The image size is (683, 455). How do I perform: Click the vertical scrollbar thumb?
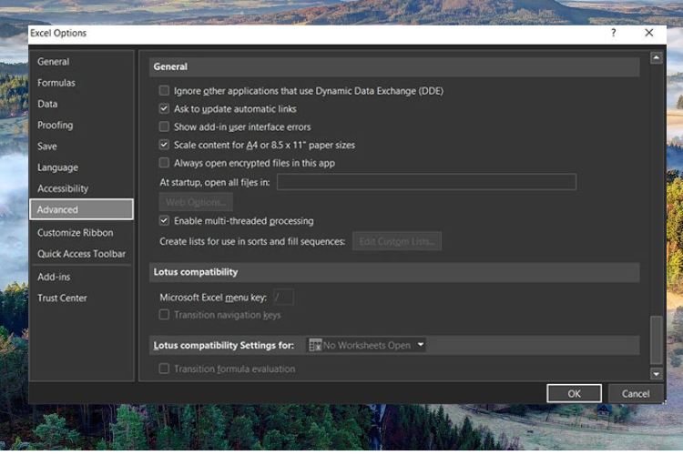pos(657,340)
